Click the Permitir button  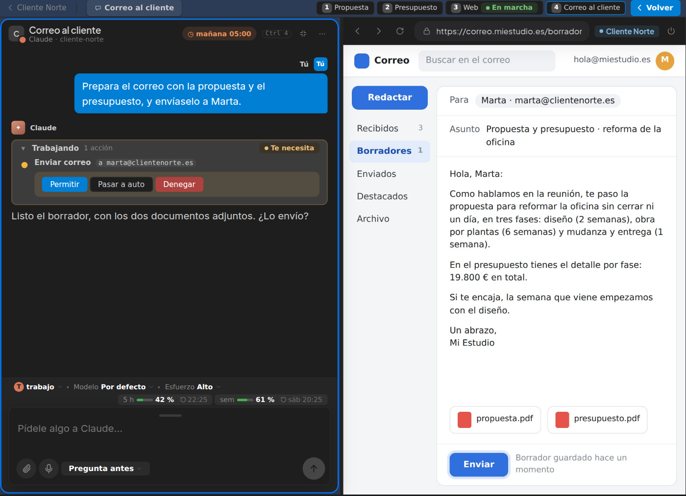[65, 185]
